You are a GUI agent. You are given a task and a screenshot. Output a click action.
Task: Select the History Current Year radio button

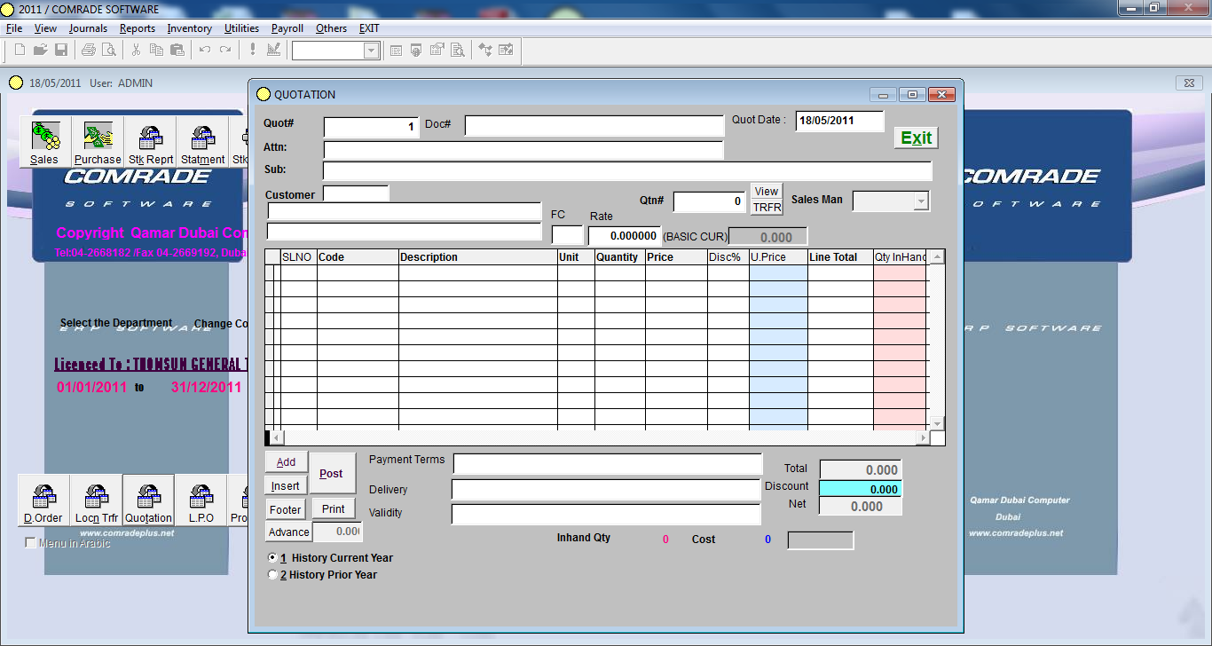[273, 557]
